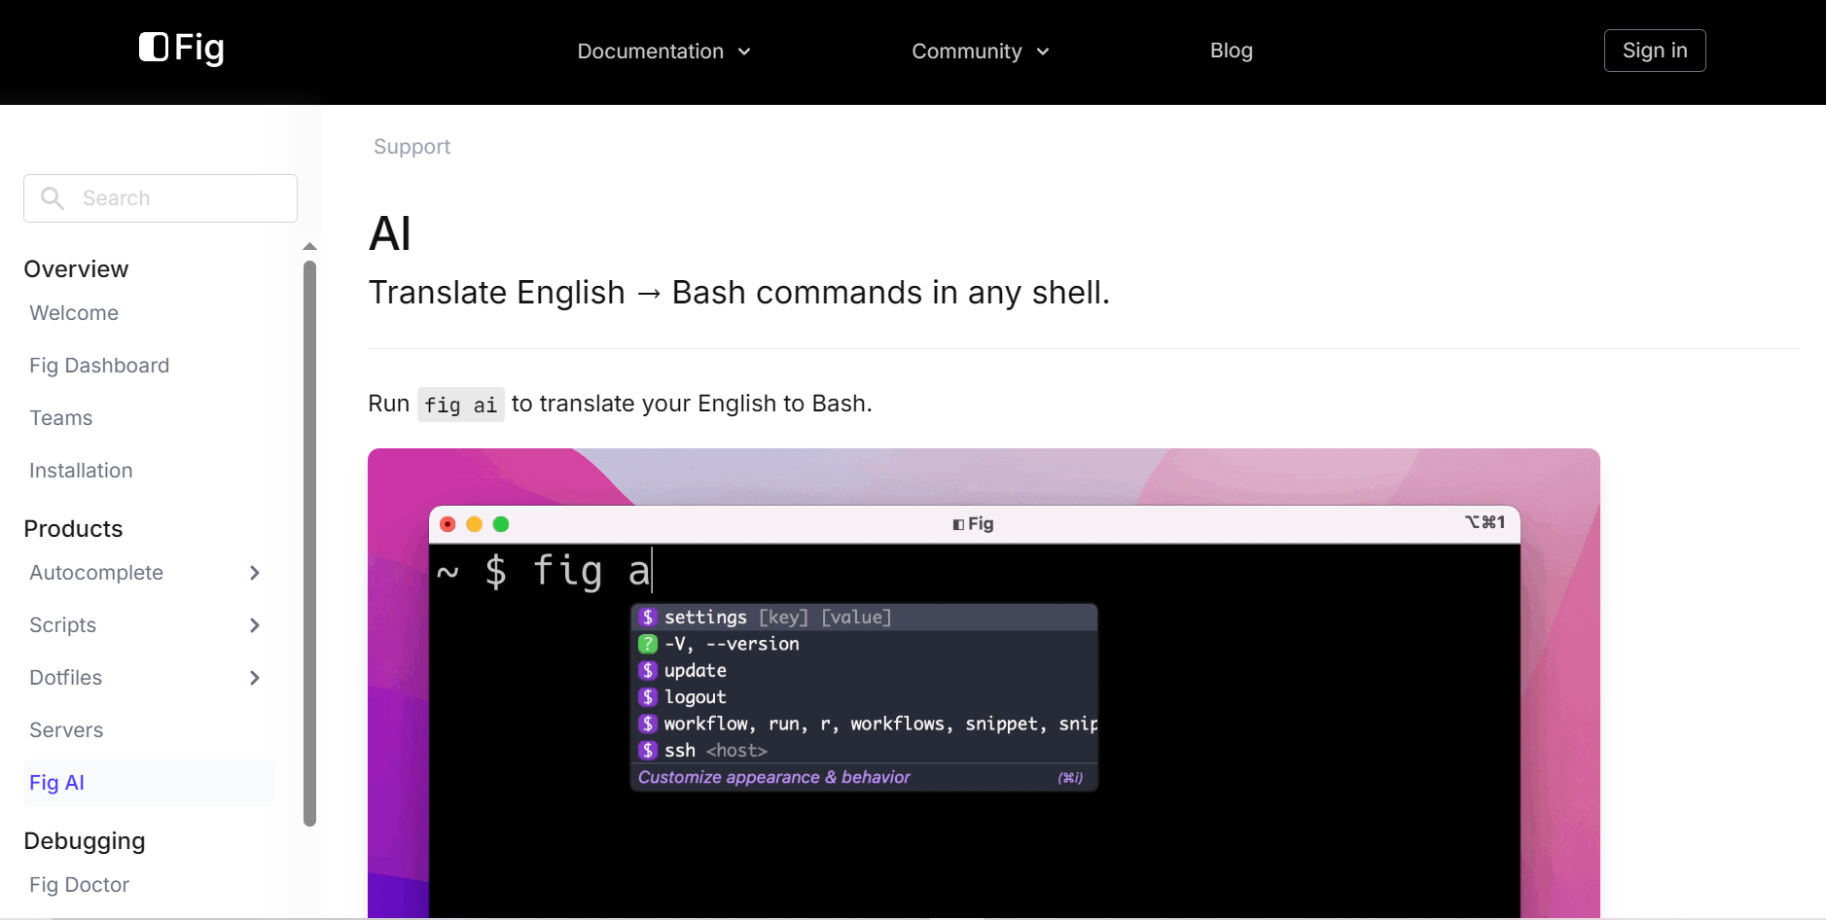
Task: Click the dollar icon beside logout
Action: 648,697
